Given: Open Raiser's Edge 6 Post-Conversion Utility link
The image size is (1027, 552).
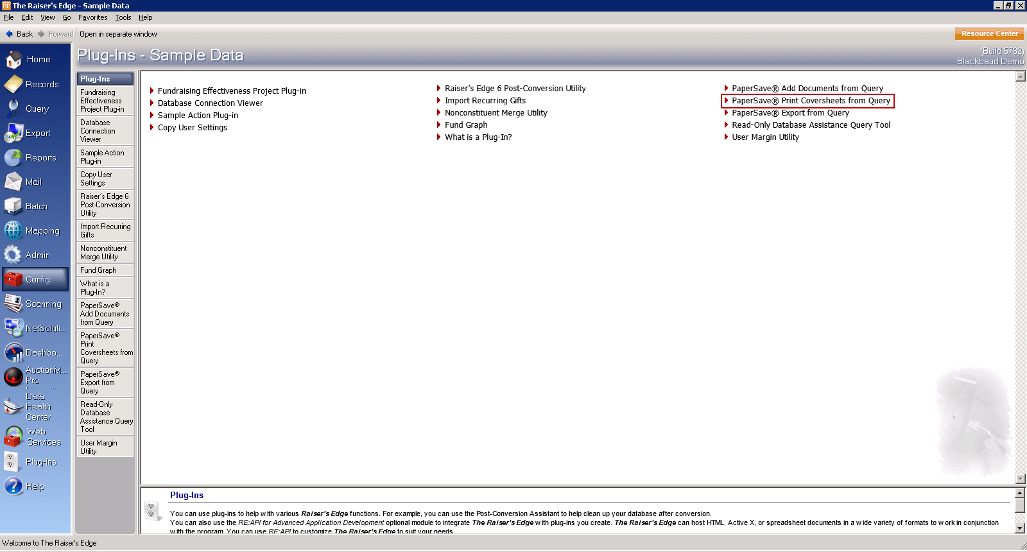Looking at the screenshot, I should (515, 89).
